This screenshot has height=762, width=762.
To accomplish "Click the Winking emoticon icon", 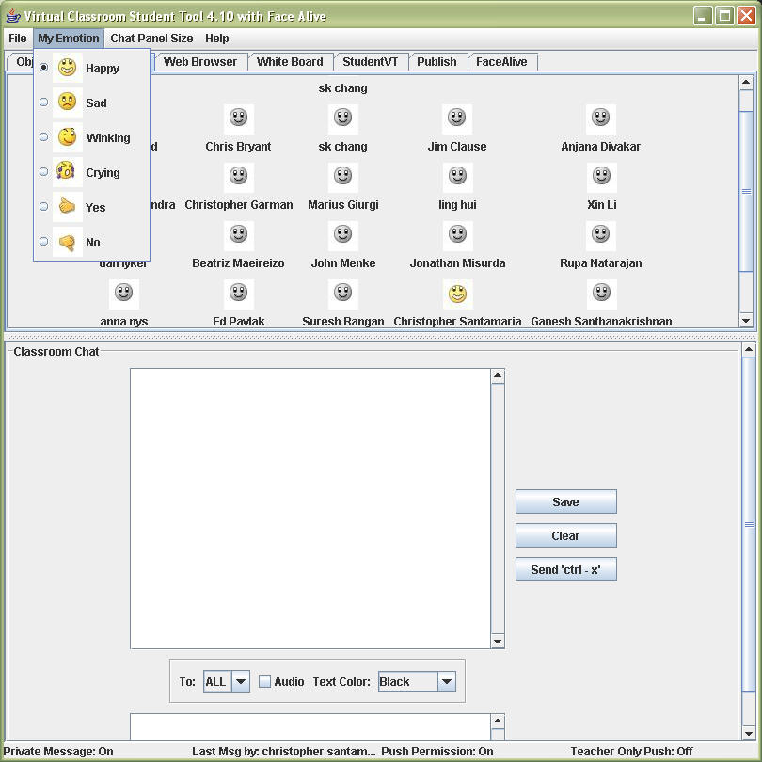I will pos(67,137).
